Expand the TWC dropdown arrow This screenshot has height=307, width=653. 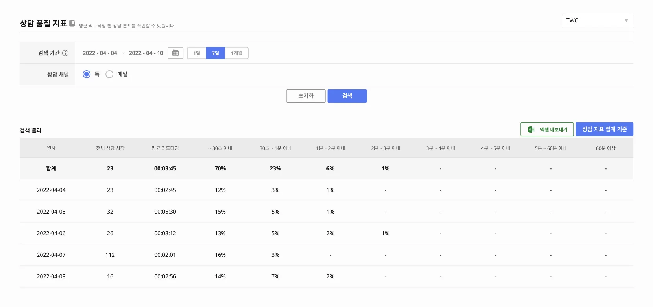click(x=626, y=20)
